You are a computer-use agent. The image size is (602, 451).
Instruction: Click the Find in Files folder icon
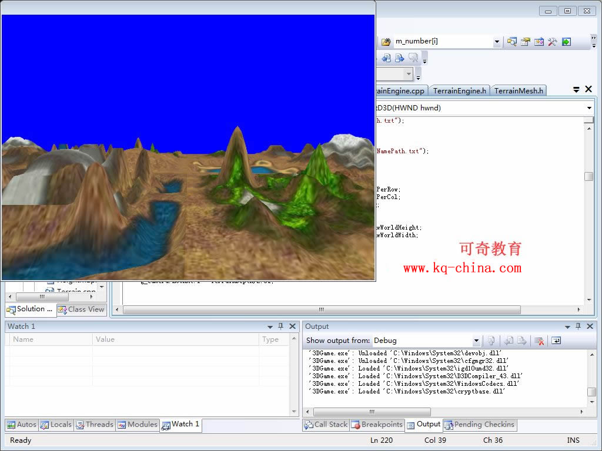point(386,42)
